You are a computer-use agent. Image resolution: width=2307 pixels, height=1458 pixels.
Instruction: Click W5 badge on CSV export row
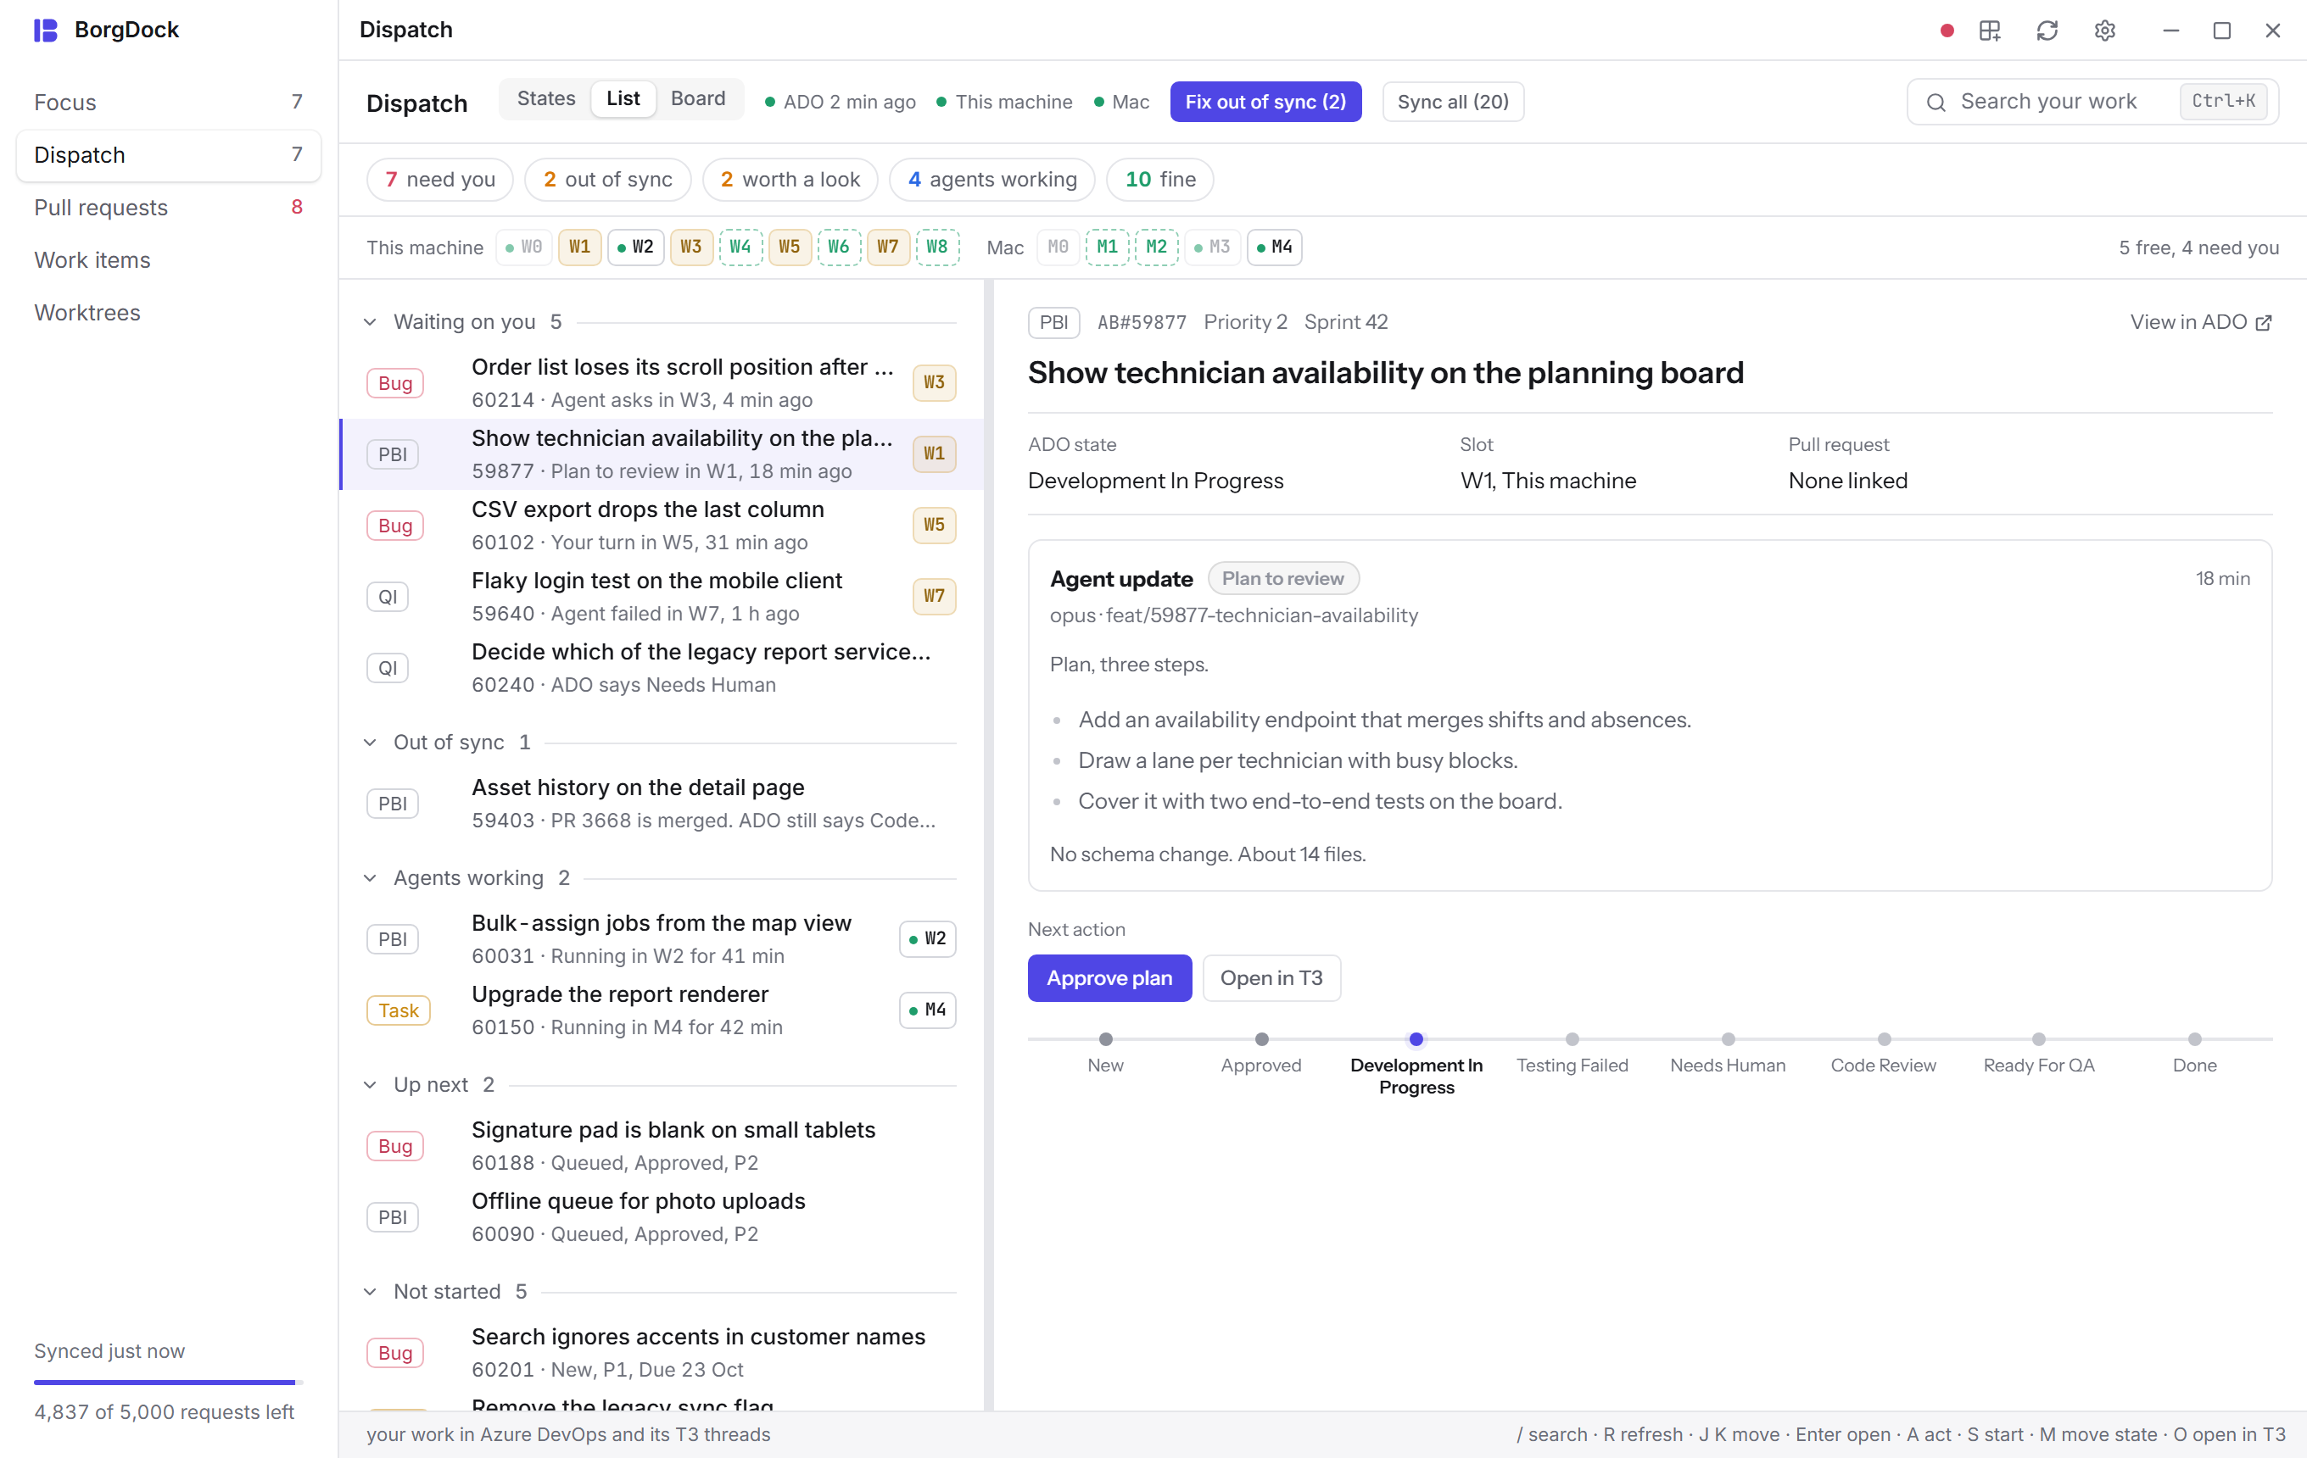934,526
